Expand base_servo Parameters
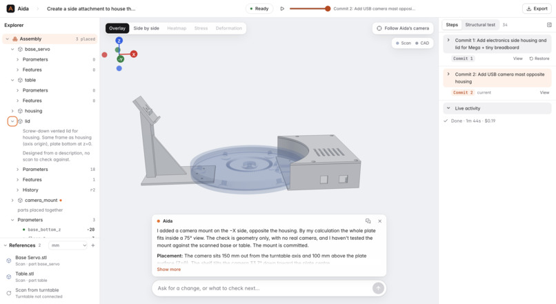The image size is (556, 304). coord(17,59)
